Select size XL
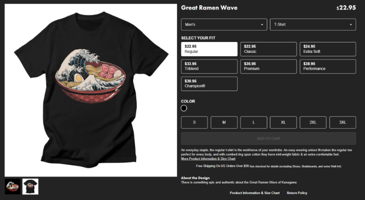The width and height of the screenshot is (365, 200). pos(283,123)
